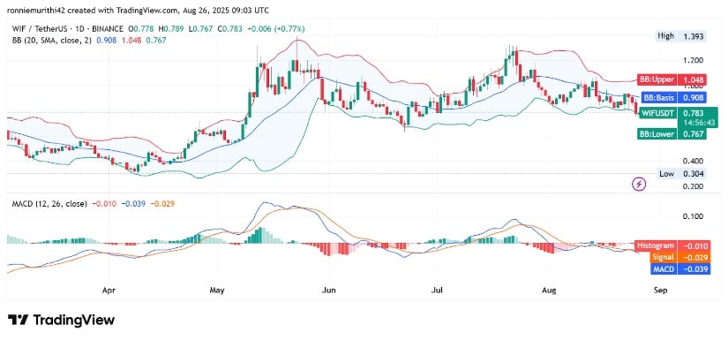Image resolution: width=728 pixels, height=340 pixels.
Task: Click the blue MACD value label
Action: pyautogui.click(x=680, y=268)
